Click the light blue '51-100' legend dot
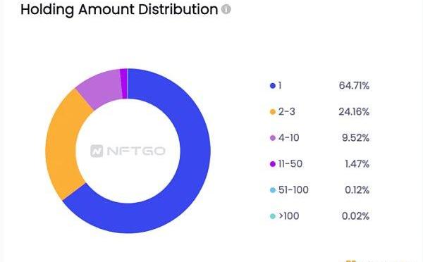Viewport: 423px width, 262px height. [273, 190]
